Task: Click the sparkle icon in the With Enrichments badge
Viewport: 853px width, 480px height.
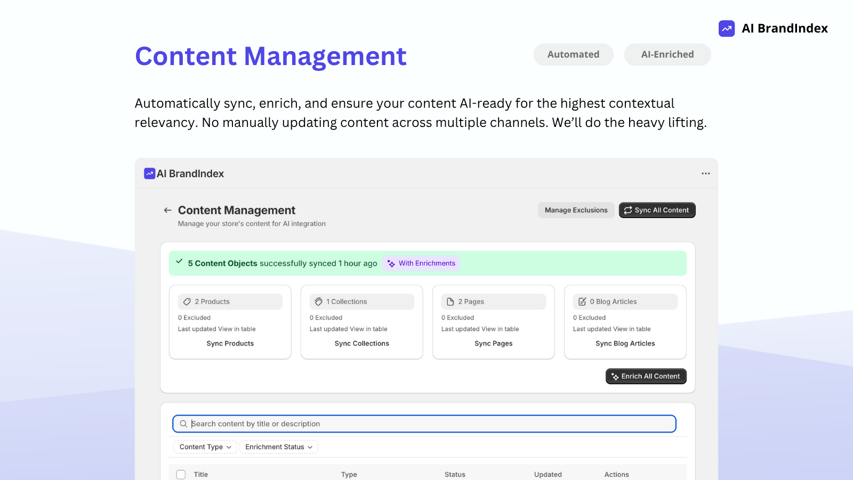Action: [391, 263]
